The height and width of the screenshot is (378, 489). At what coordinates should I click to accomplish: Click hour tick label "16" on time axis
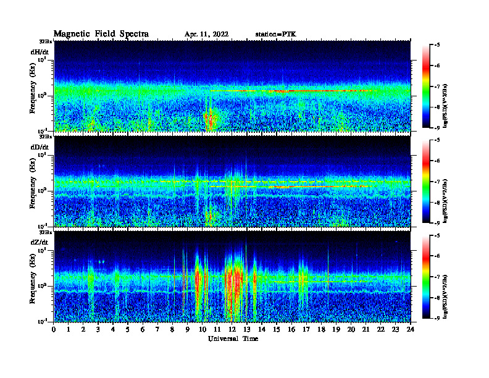coord(291,330)
